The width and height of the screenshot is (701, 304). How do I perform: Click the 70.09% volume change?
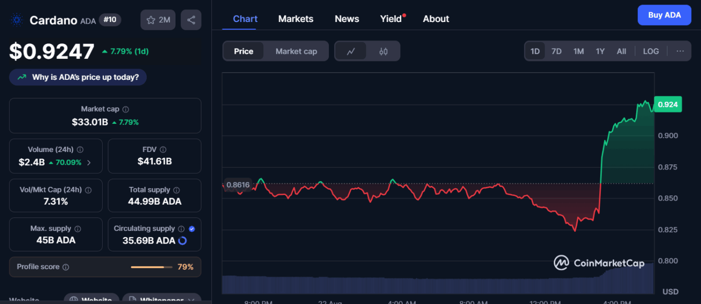pyautogui.click(x=66, y=163)
